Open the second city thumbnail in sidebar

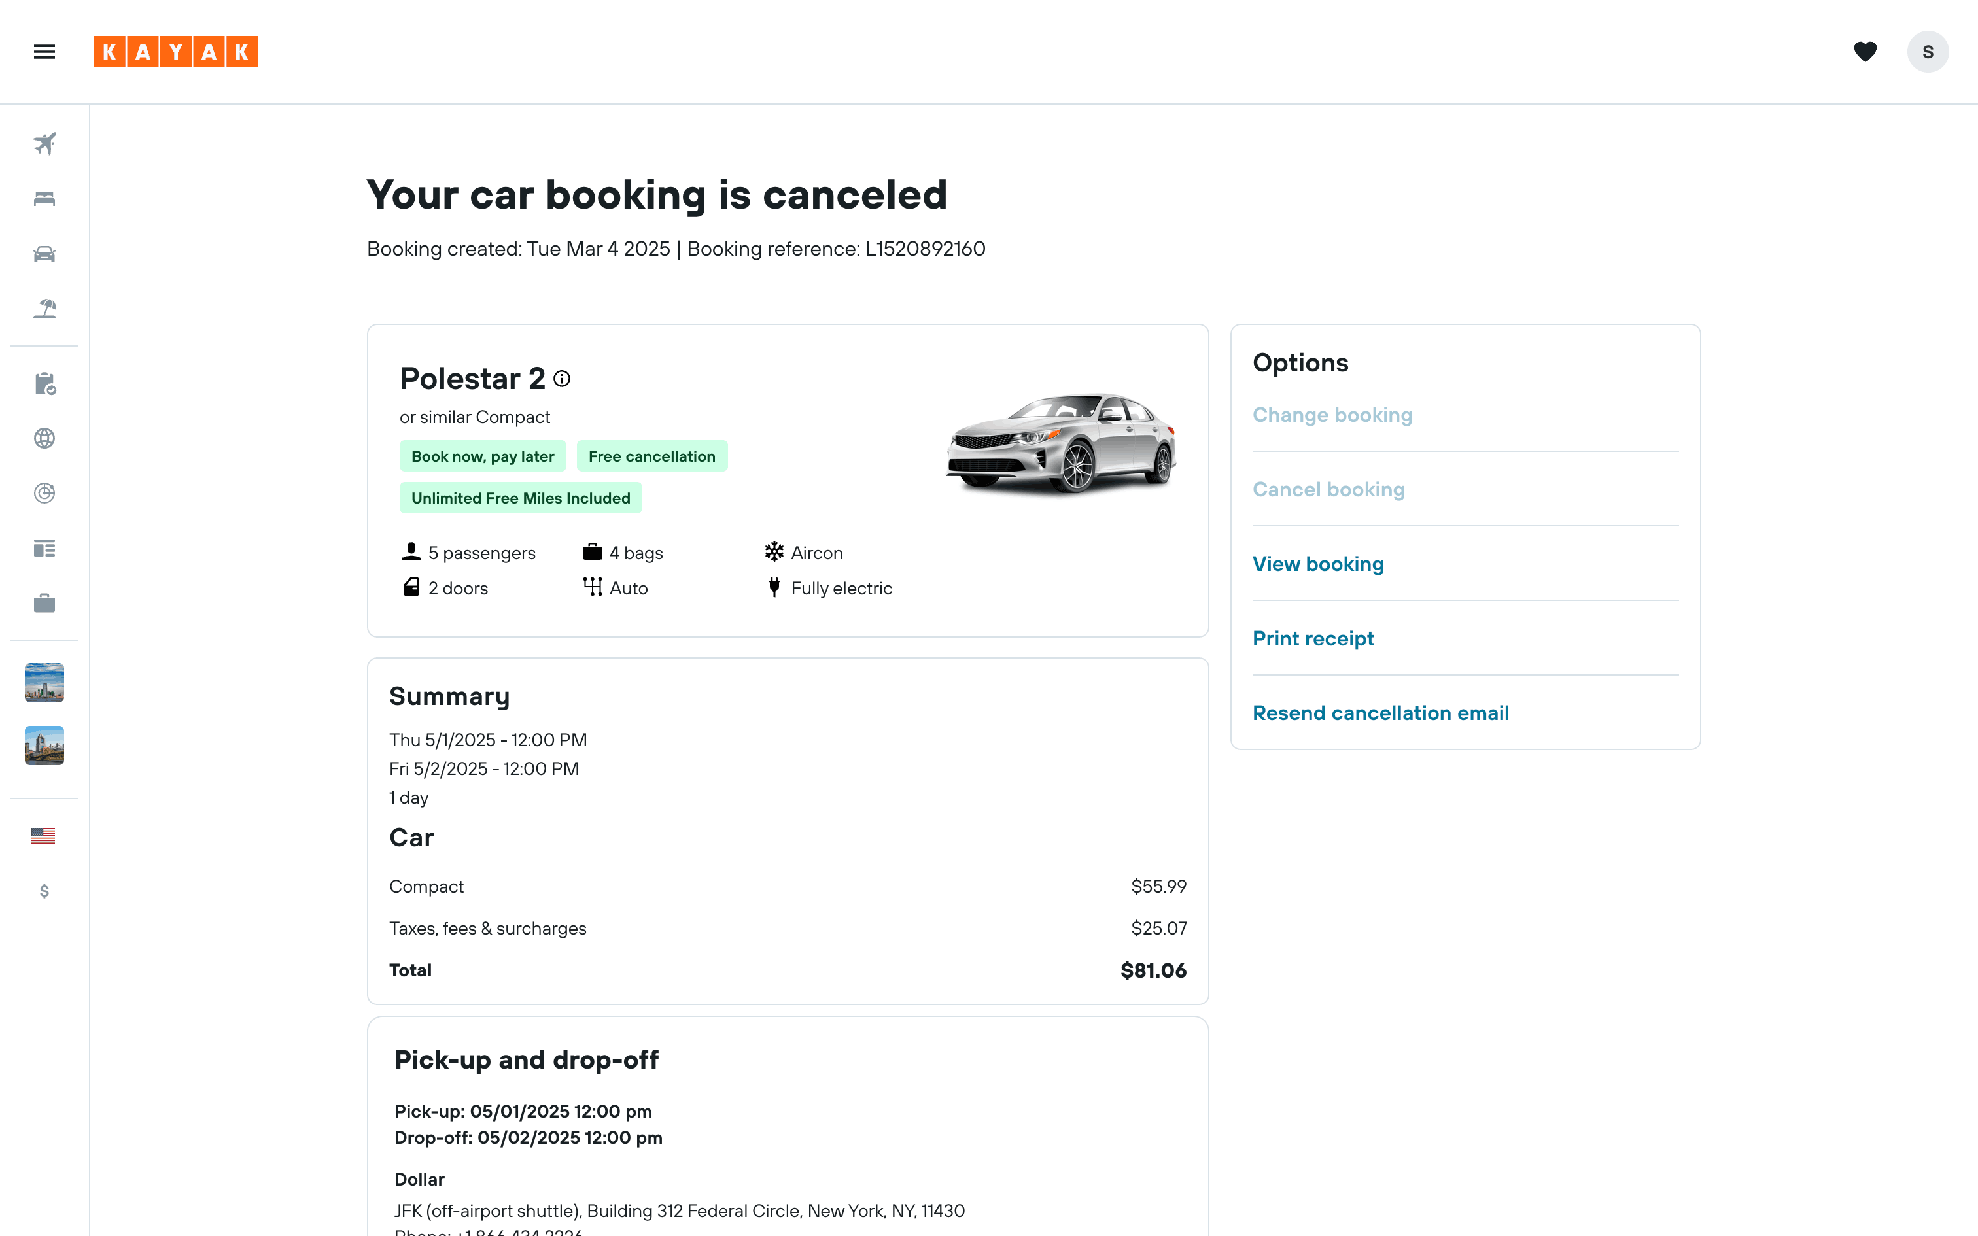[x=44, y=746]
